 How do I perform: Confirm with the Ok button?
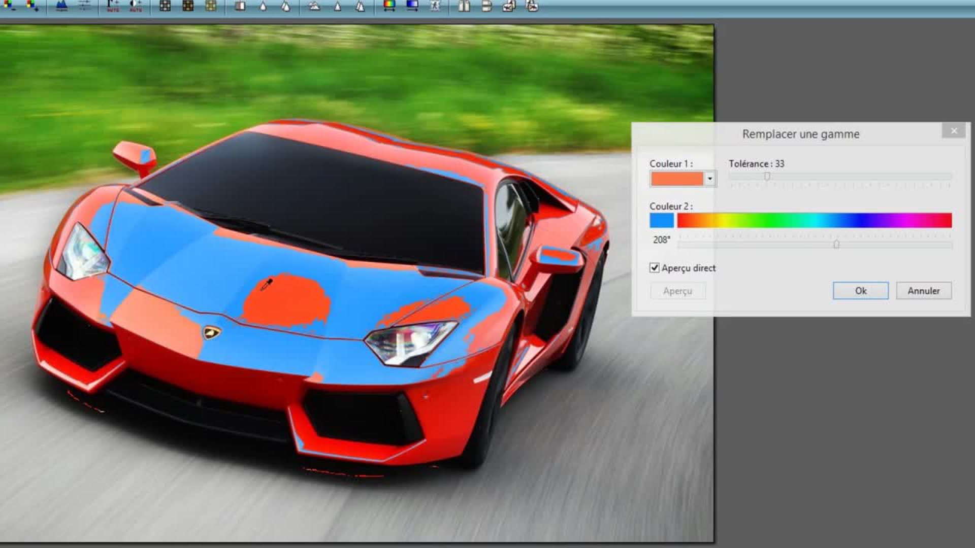tap(860, 291)
